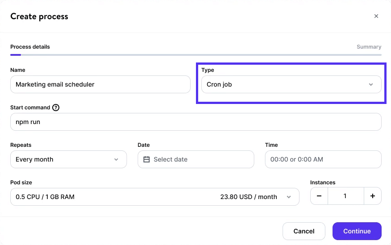
Task: Select the Instances number value field
Action: (346, 196)
